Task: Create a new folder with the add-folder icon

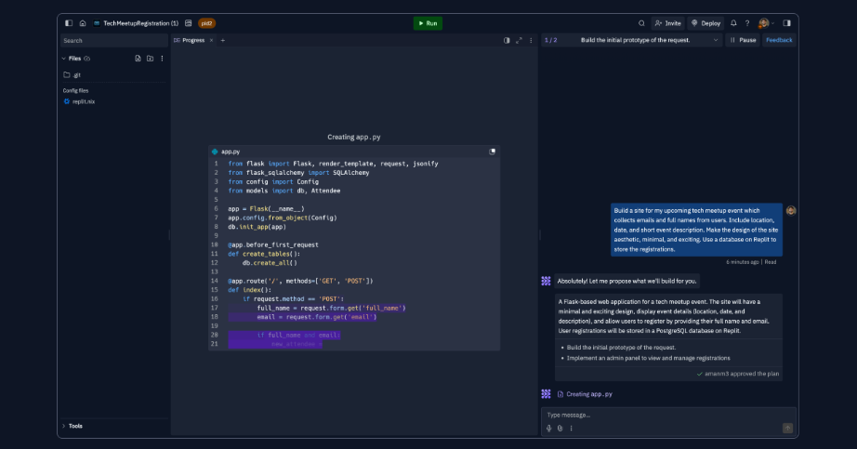Action: coord(150,58)
